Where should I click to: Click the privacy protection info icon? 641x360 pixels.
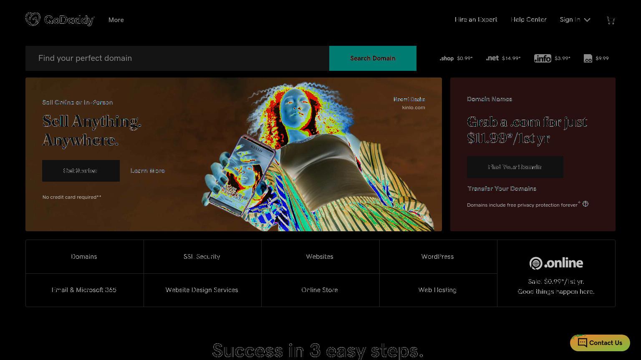pos(585,204)
